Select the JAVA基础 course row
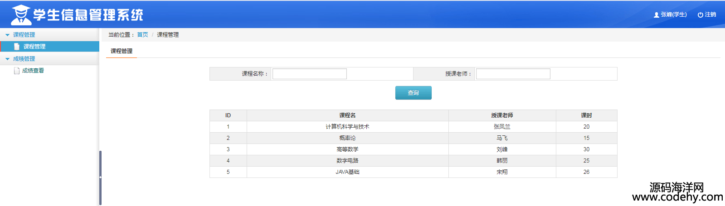Viewport: 725px width, 206px height. click(347, 172)
